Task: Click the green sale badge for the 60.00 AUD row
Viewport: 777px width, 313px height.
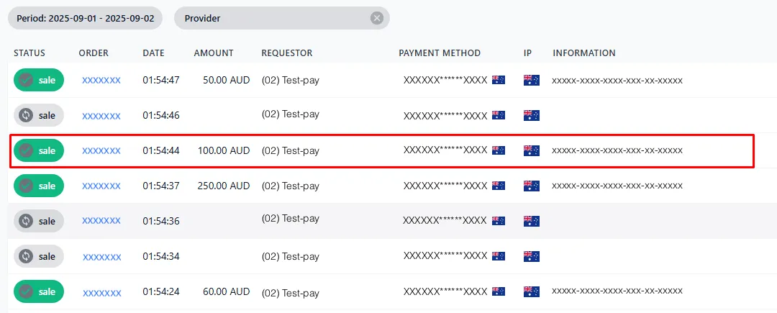Action: pos(39,291)
